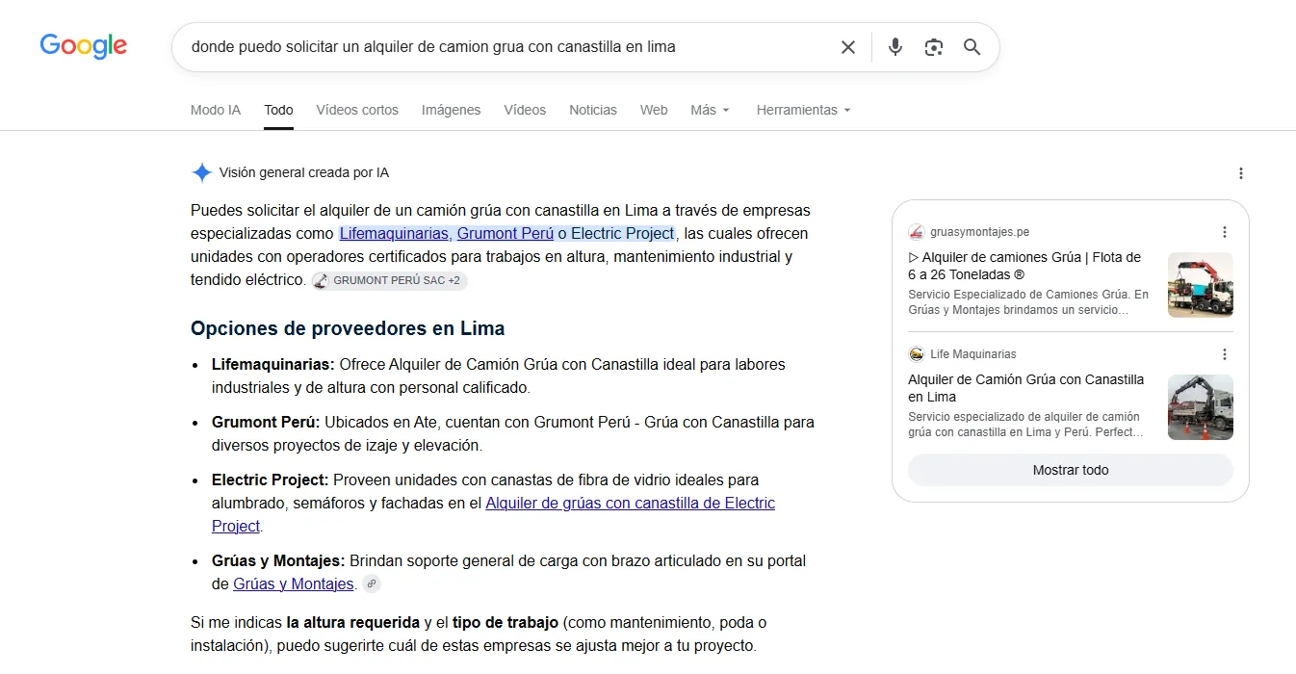Click the gruasymontajes.pe favicon
The width and height of the screenshot is (1296, 674).
coord(916,232)
